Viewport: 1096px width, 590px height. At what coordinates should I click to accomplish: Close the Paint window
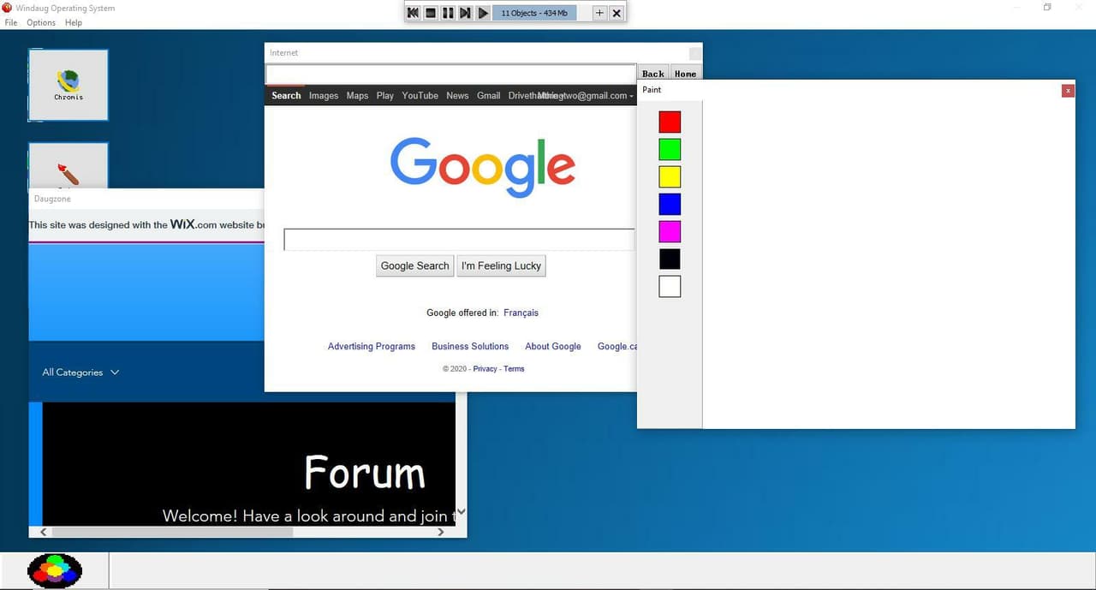tap(1068, 90)
